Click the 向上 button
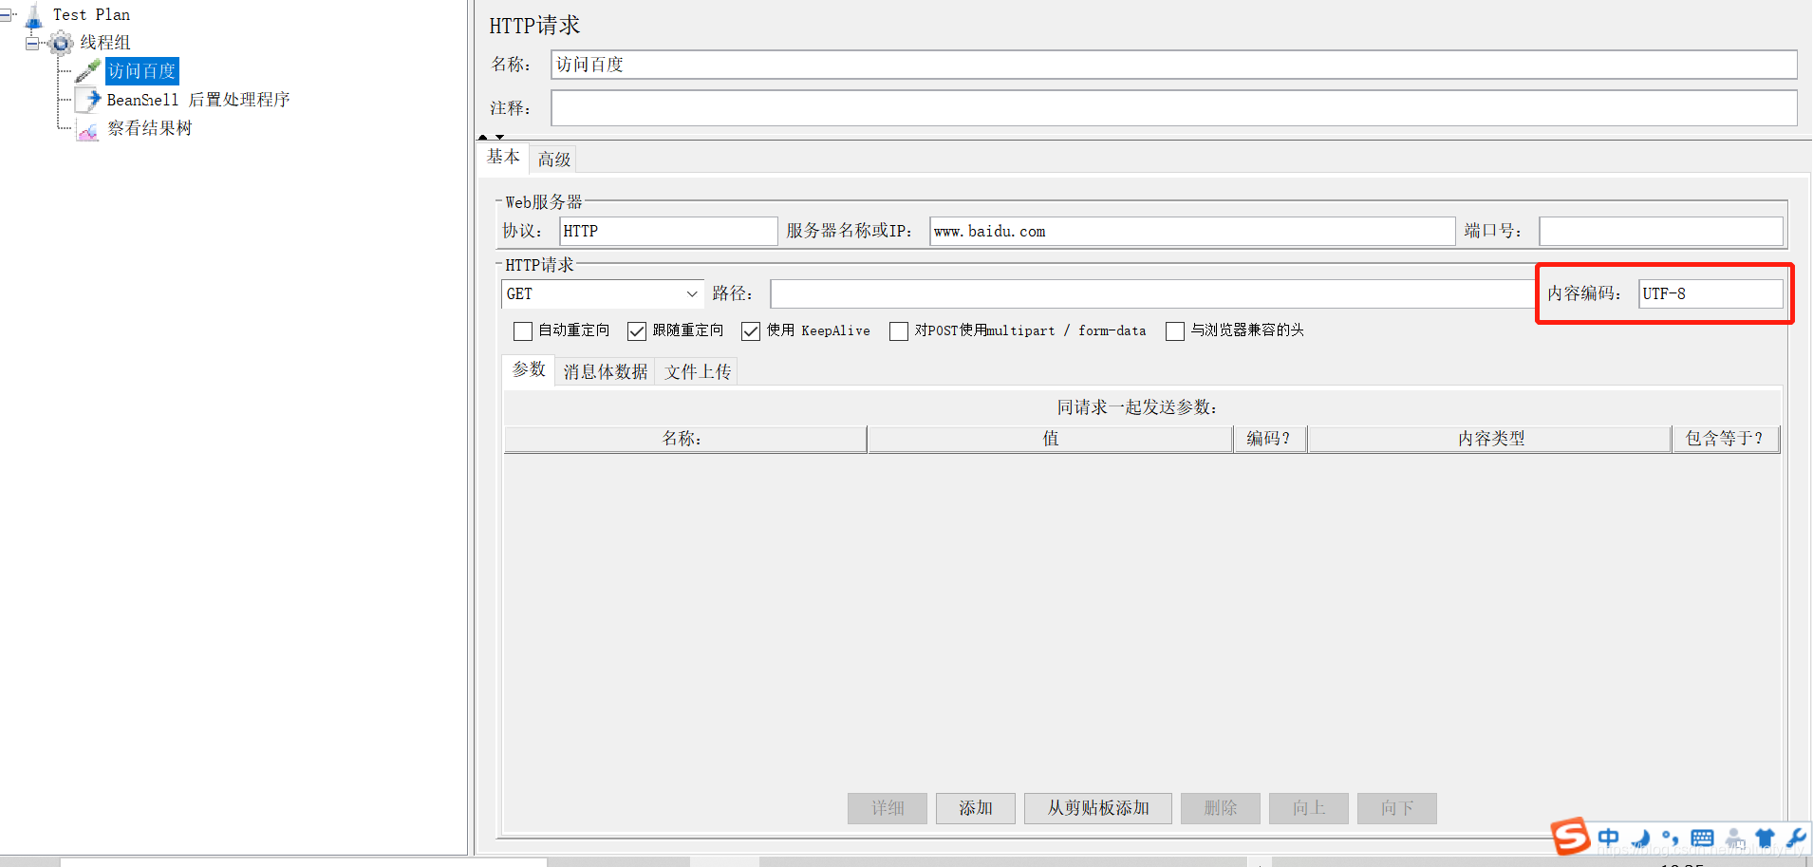Image resolution: width=1813 pixels, height=867 pixels. tap(1309, 808)
